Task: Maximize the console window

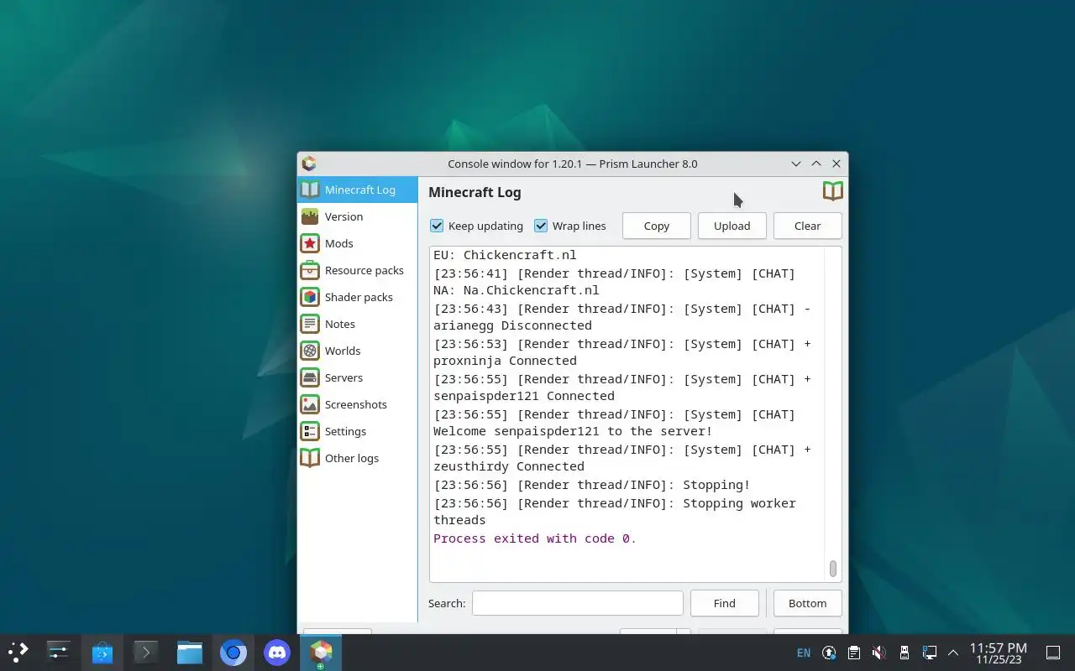Action: (816, 164)
